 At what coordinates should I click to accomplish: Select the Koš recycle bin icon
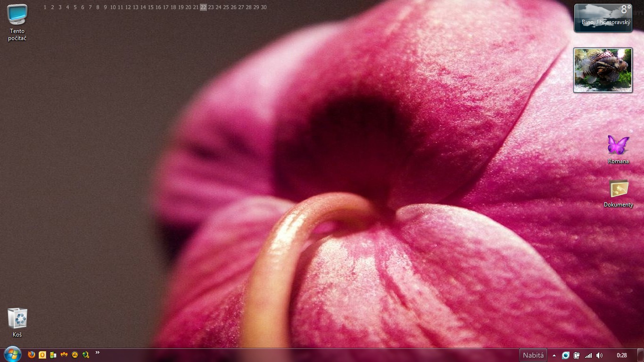pyautogui.click(x=17, y=323)
